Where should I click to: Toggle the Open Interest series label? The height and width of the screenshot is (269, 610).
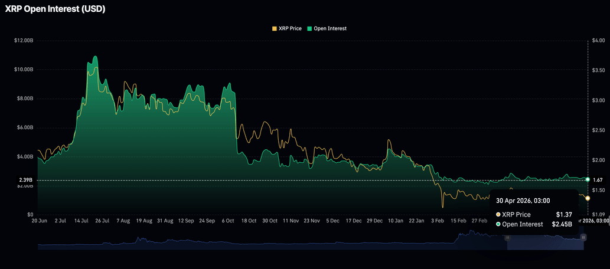pyautogui.click(x=330, y=28)
